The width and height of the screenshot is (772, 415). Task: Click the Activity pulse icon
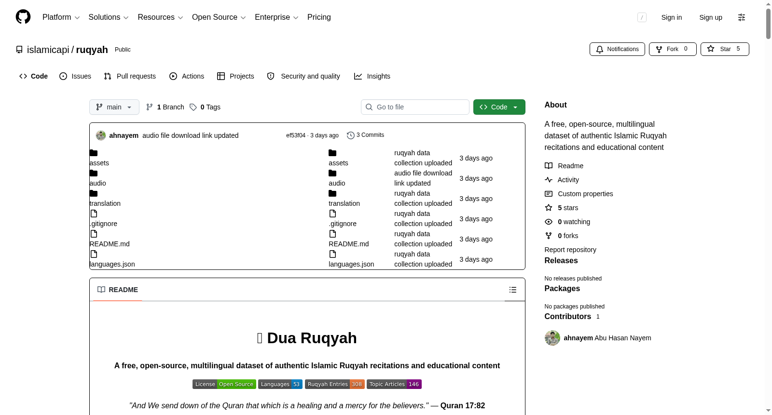549,180
